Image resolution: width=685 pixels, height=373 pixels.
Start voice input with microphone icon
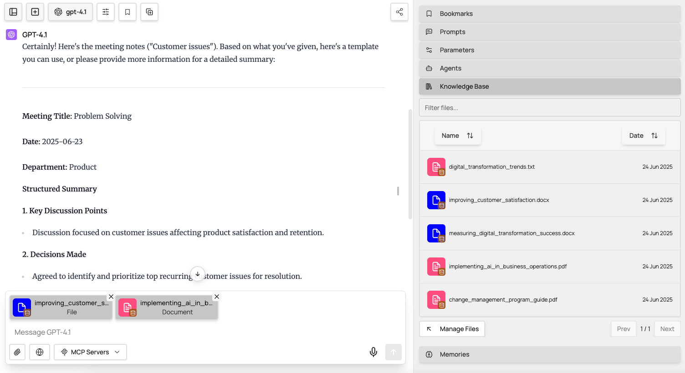(x=373, y=352)
